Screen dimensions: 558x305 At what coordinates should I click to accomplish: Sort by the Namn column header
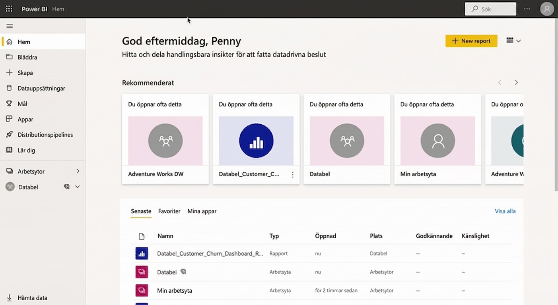tap(165, 236)
